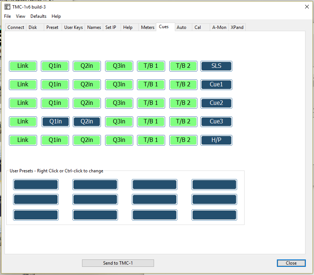
Task: Toggle Q2in in the H/P row
Action: (x=87, y=140)
